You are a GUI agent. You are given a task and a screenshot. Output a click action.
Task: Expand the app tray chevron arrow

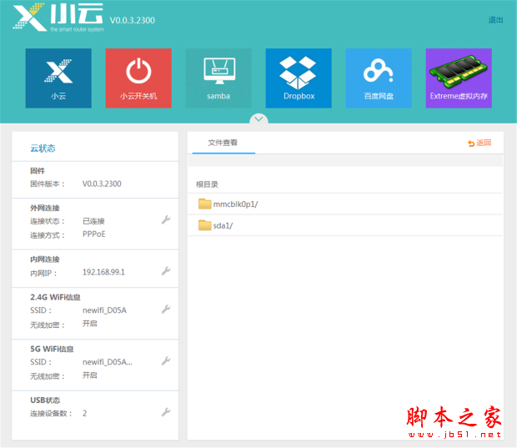point(258,118)
